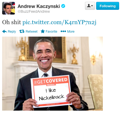121x113 pixels.
Task: Open Andrew Kaczynski's profile avatar
Action: [x=9, y=8]
